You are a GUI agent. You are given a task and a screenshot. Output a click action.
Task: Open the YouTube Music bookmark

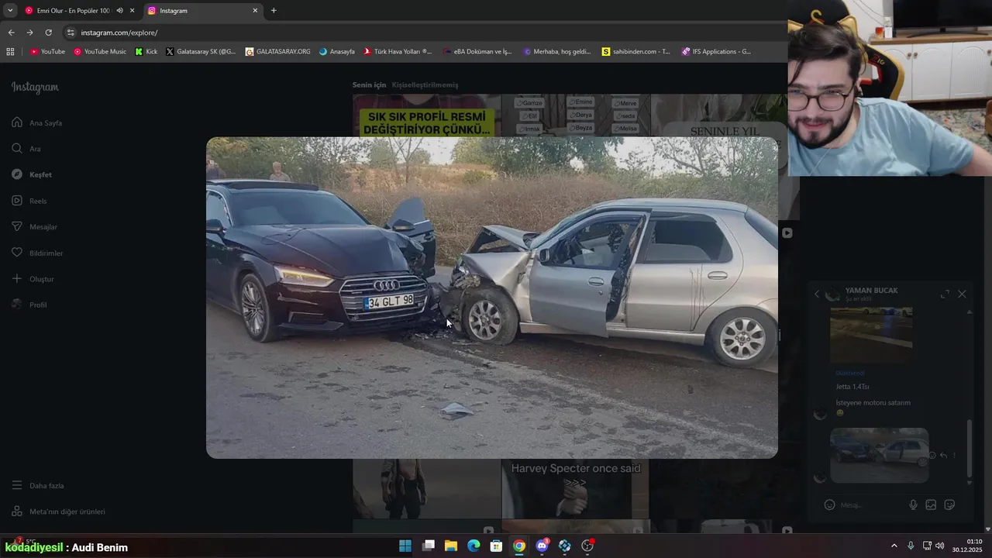[x=100, y=52]
